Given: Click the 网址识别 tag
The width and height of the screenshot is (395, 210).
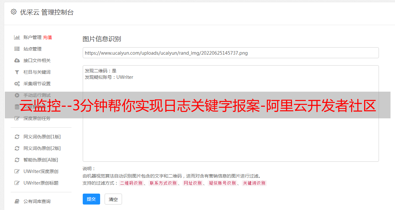Looking at the screenshot, I should 193,183.
